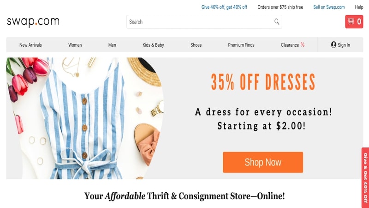Viewport: 369px width, 208px height.
Task: Open the Give & Get 40% Off side tab
Action: [365, 177]
